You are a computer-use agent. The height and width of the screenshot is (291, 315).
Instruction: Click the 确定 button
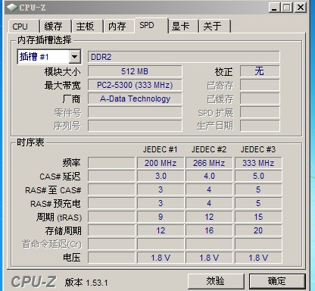click(277, 281)
